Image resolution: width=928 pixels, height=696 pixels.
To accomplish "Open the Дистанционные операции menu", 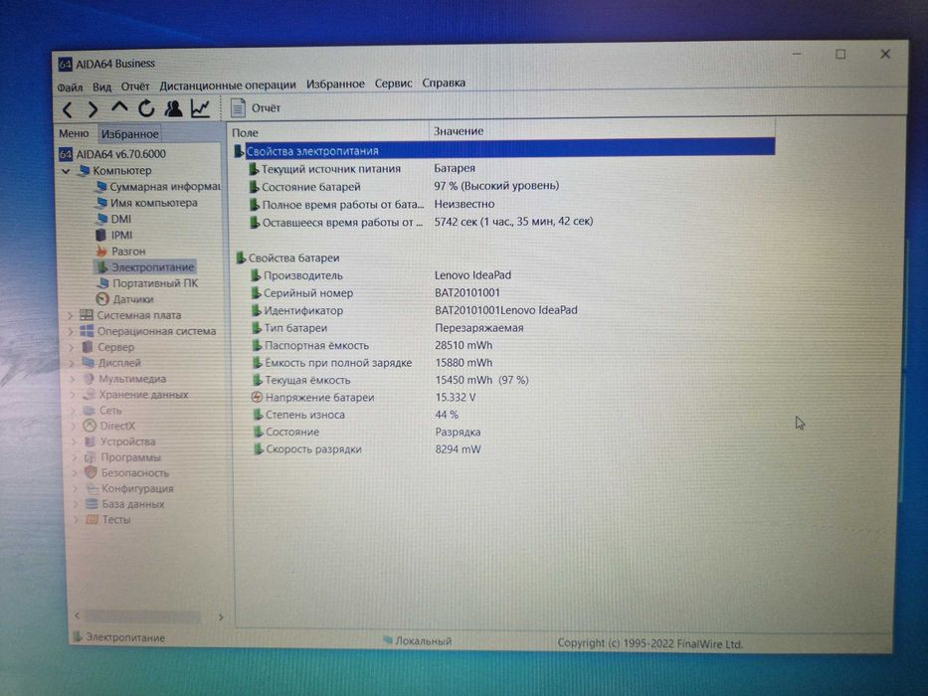I will click(x=228, y=85).
